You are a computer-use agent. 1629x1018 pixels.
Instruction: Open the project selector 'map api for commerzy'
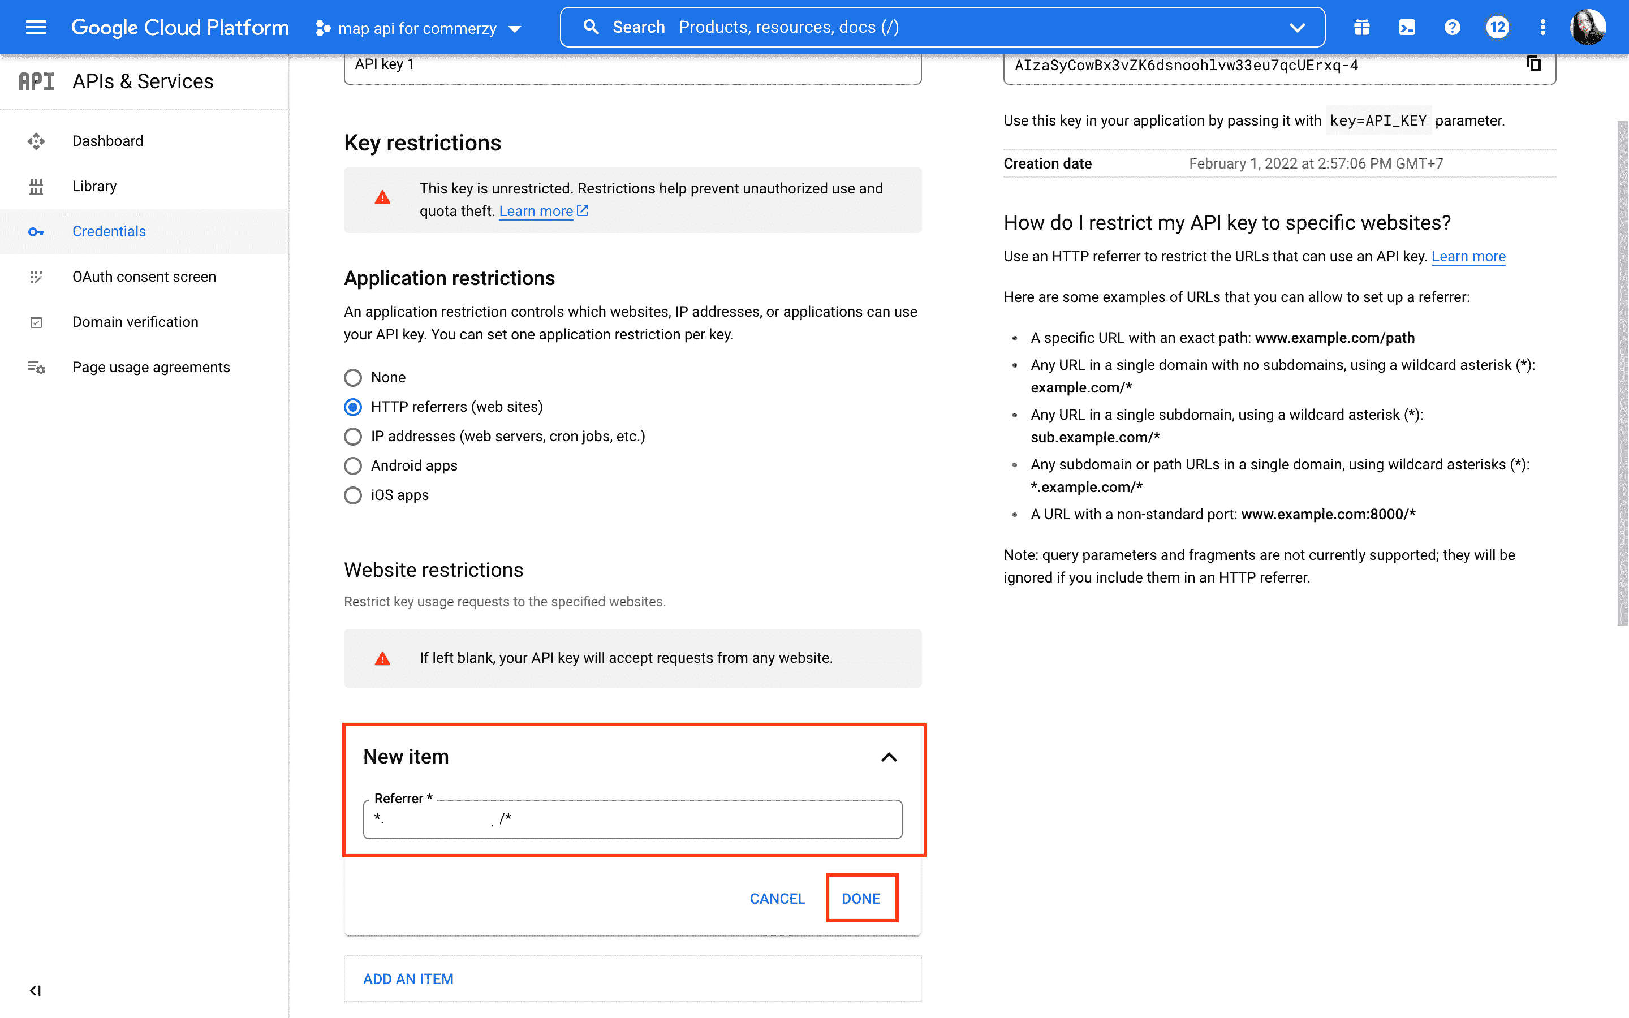click(418, 28)
